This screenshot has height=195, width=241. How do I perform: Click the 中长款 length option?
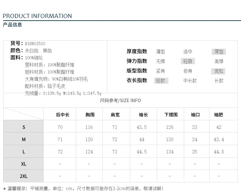click(190, 81)
